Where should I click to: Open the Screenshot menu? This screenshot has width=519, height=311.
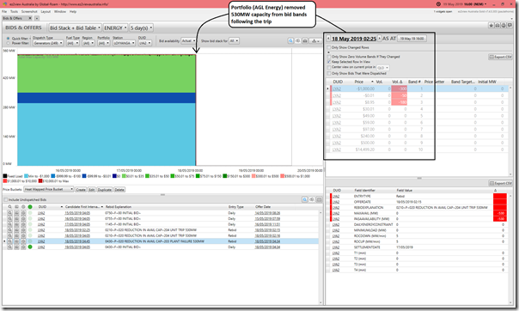tap(29, 11)
